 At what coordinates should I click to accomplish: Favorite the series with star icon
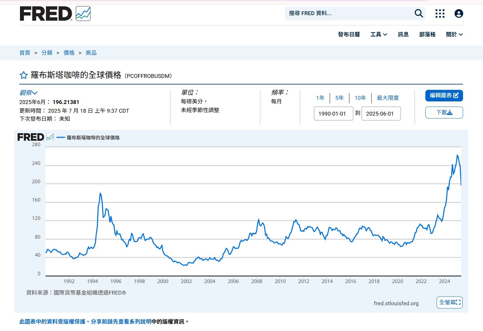point(24,75)
